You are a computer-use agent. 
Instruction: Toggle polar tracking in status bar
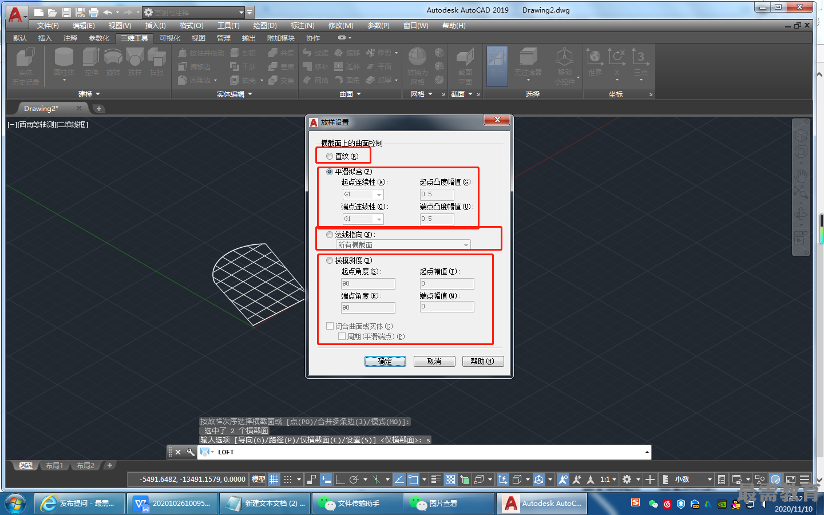point(354,480)
